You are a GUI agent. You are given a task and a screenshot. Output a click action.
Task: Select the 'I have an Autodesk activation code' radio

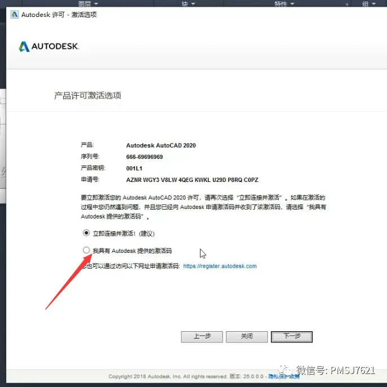click(x=86, y=250)
